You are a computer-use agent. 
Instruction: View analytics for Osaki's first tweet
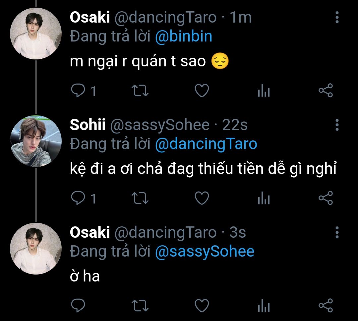click(x=264, y=91)
